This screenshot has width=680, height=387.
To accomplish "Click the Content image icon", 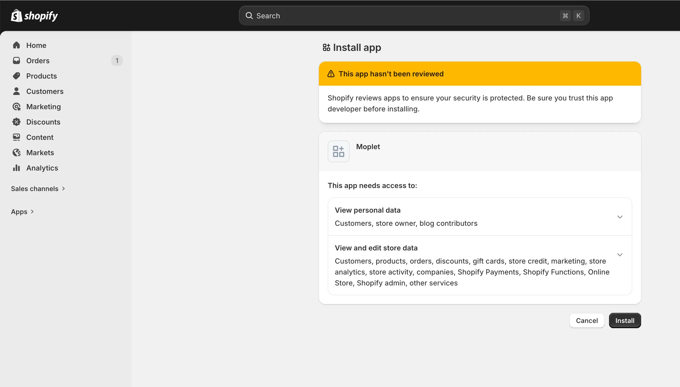I will click(16, 137).
